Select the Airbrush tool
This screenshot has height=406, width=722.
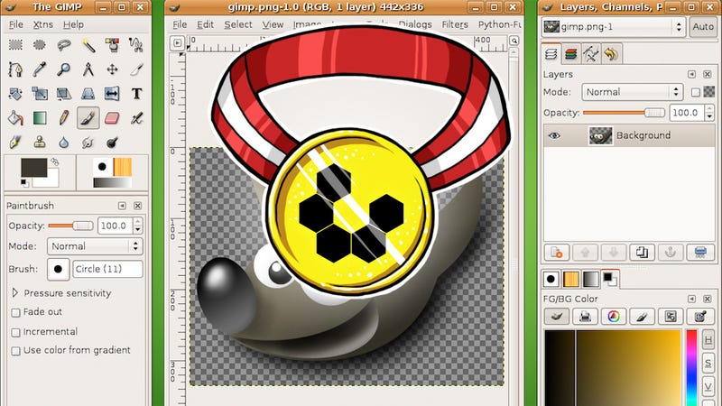tap(136, 118)
